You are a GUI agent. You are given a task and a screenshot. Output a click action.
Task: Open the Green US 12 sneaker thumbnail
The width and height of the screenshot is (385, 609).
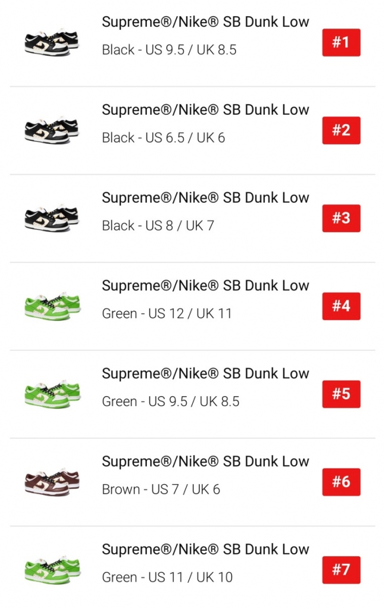click(x=51, y=305)
